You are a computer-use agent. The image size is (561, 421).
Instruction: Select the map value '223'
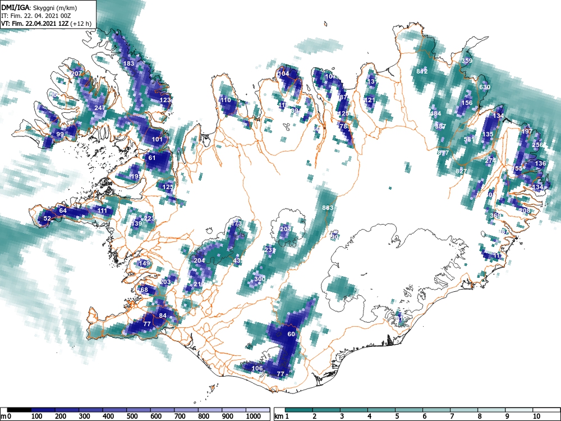[x=149, y=218]
